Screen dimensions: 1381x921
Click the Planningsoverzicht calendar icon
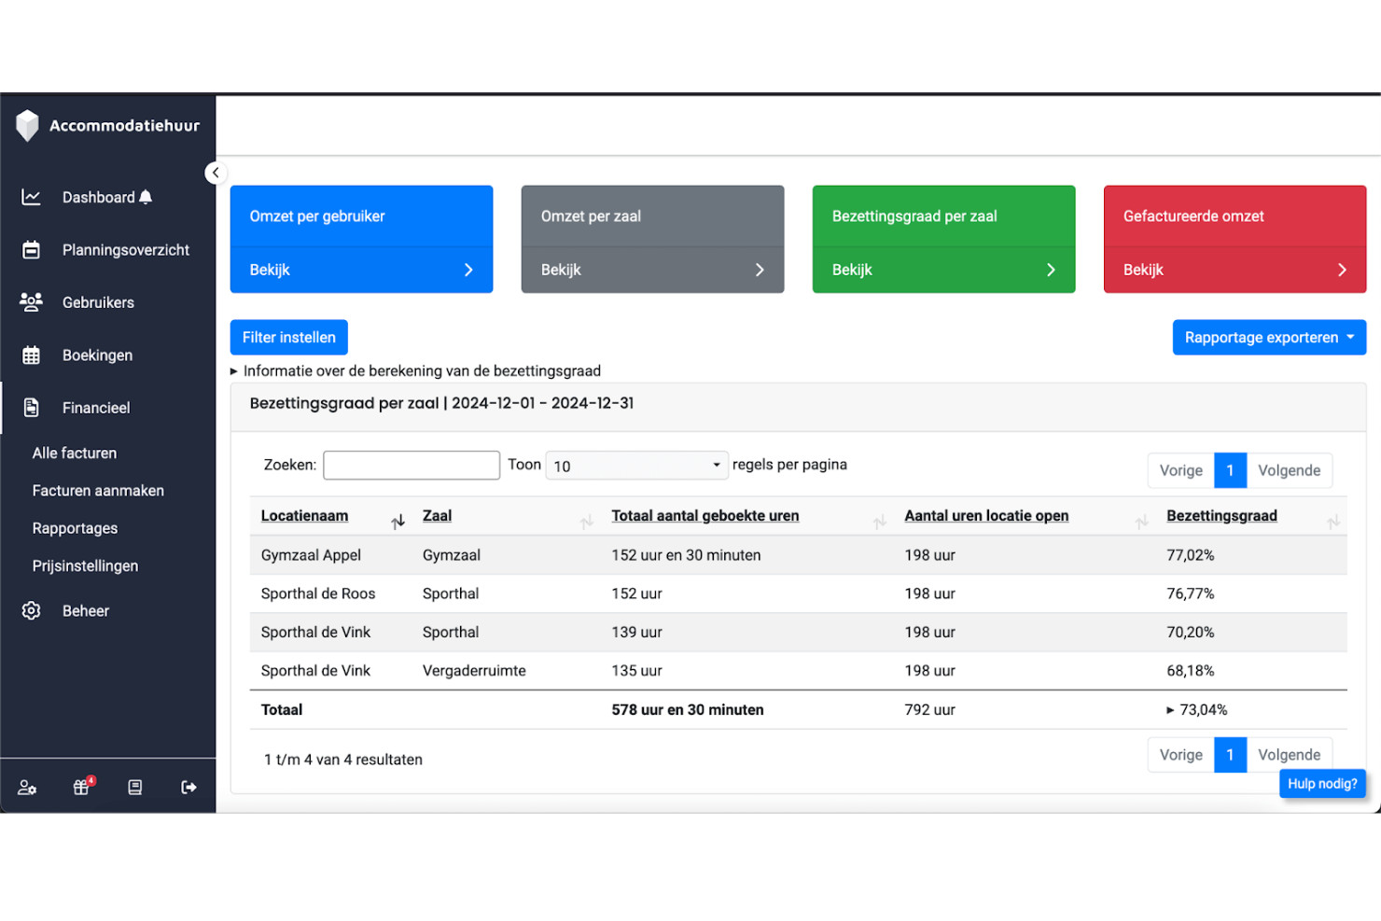31,249
